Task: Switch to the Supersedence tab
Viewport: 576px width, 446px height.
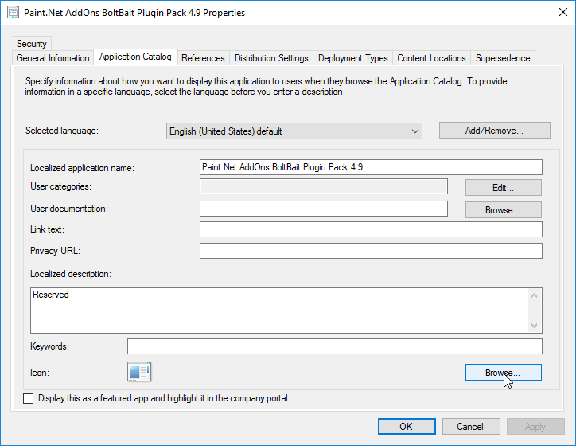Action: pyautogui.click(x=502, y=58)
